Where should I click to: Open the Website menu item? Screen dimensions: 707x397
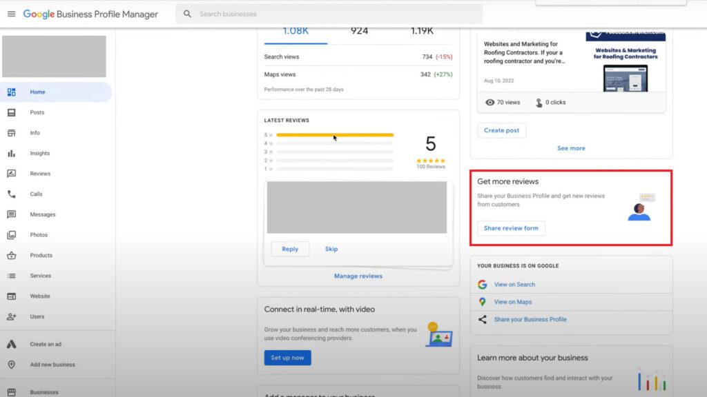point(56,296)
